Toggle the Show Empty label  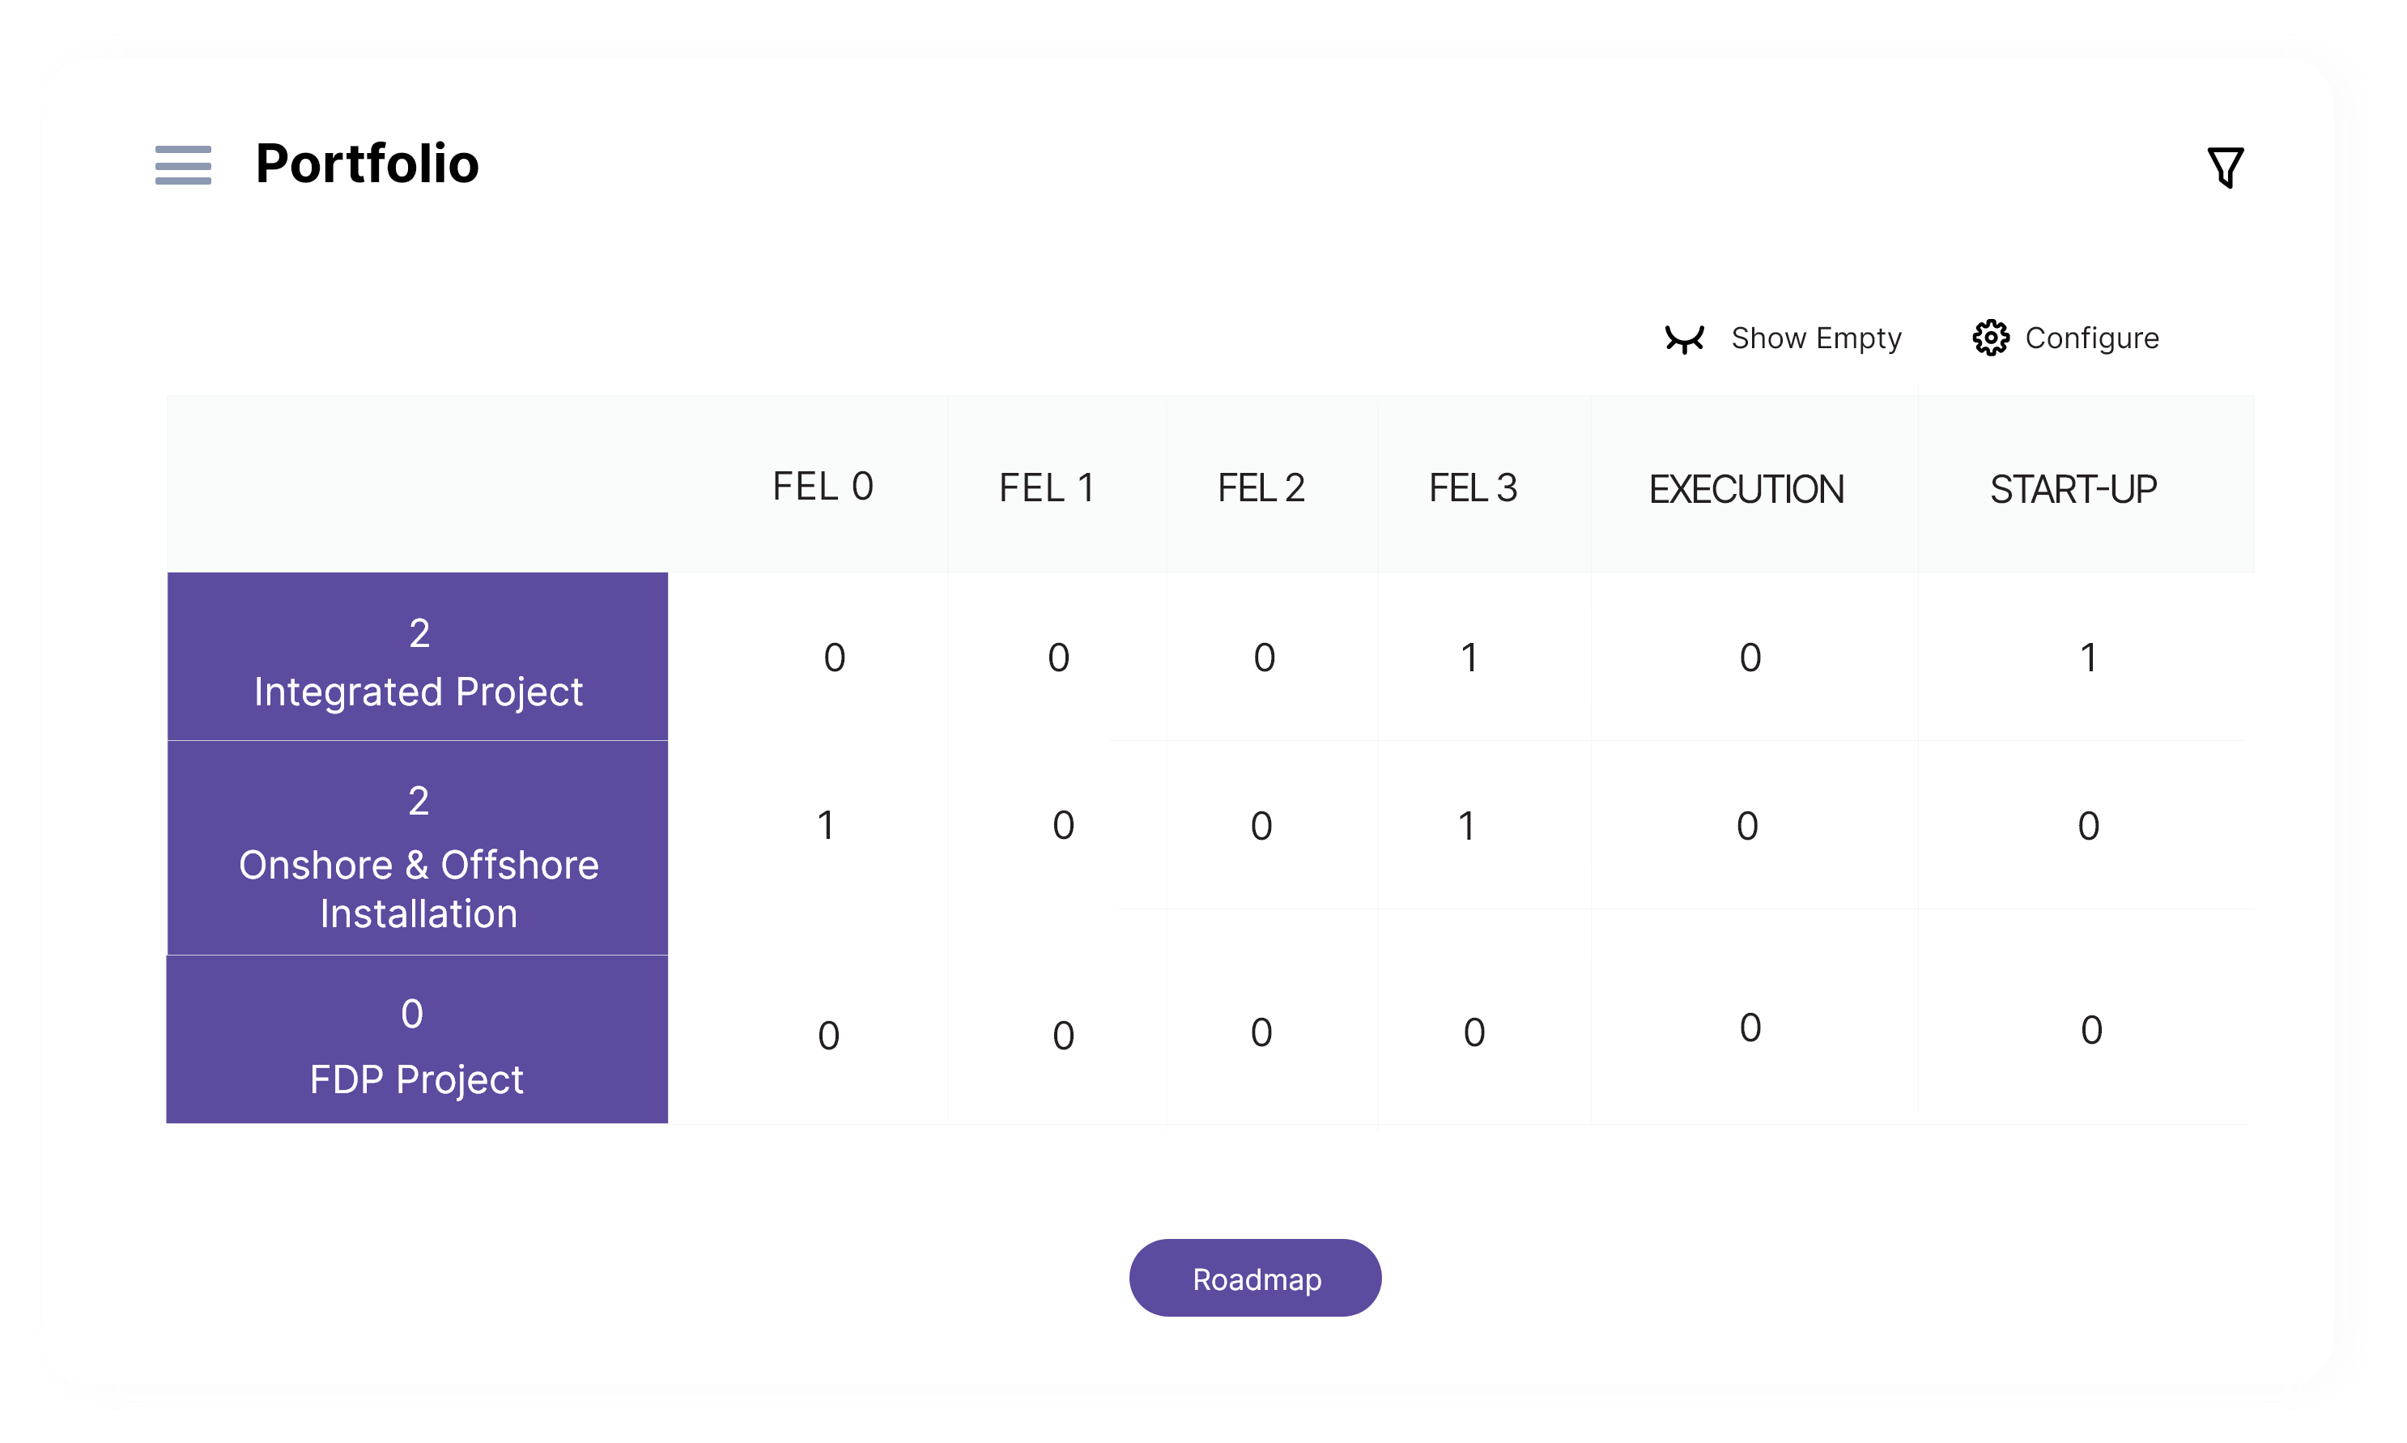[1816, 338]
